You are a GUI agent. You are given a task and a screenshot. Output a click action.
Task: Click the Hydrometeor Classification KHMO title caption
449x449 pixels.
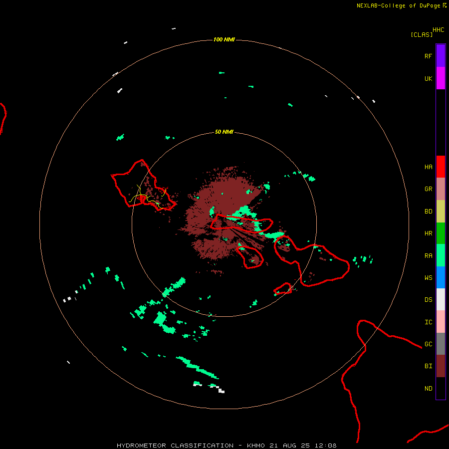pos(226,446)
